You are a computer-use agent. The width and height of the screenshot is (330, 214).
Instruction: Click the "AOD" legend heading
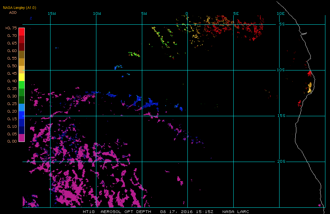[13, 13]
